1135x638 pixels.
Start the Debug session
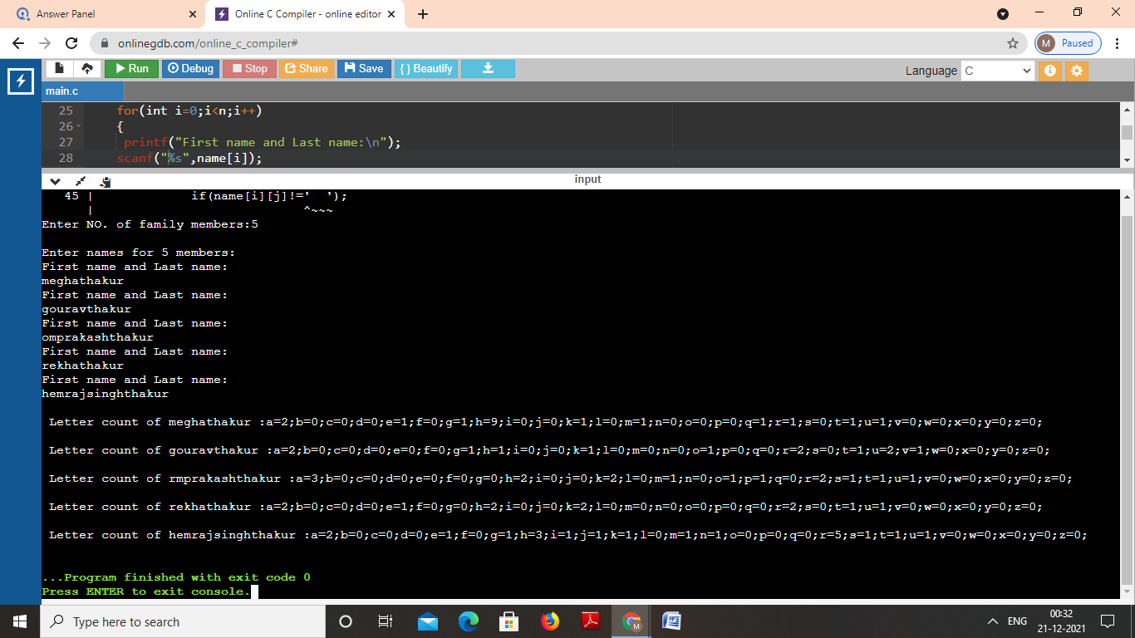pos(190,68)
